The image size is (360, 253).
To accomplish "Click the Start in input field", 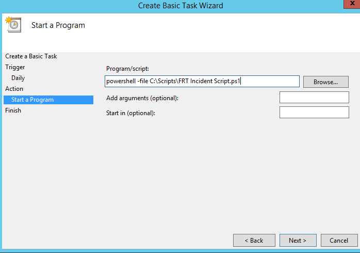I will tap(314, 113).
